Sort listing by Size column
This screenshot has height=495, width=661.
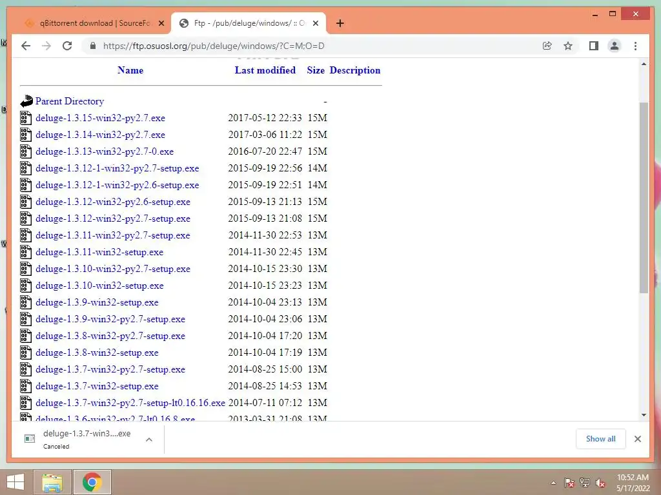tap(316, 70)
